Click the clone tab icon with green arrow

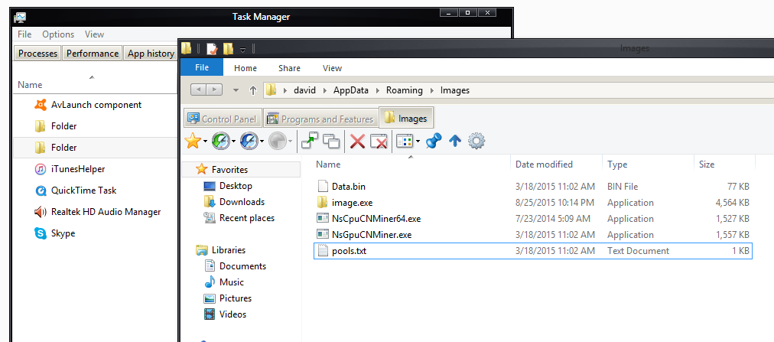pos(310,142)
